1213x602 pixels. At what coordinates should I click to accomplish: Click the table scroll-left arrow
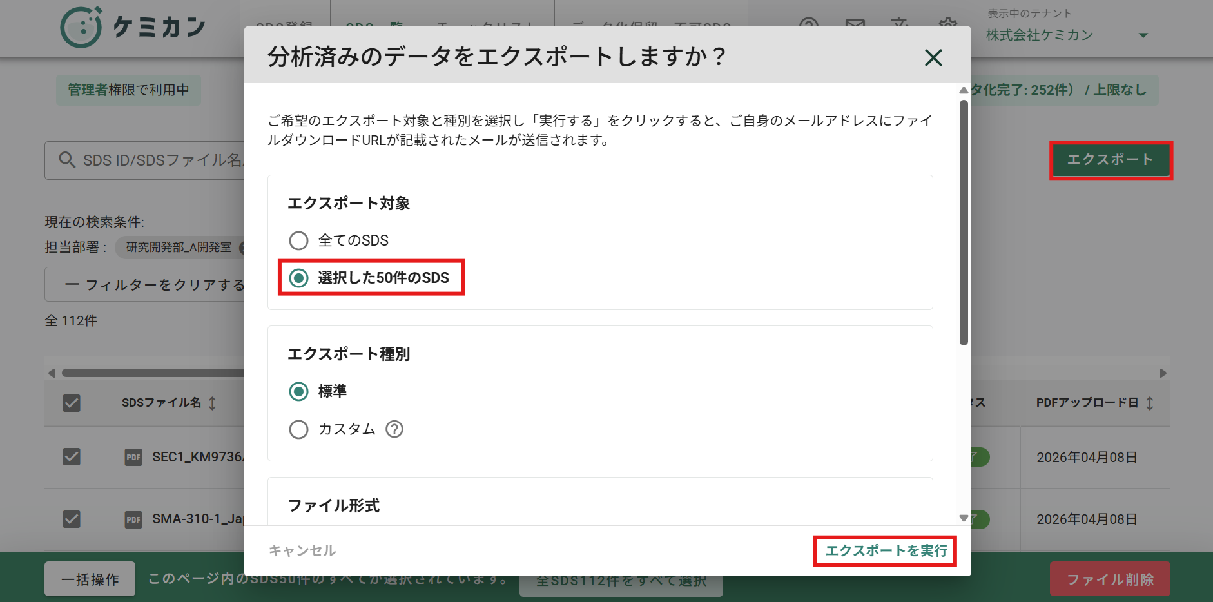click(52, 373)
